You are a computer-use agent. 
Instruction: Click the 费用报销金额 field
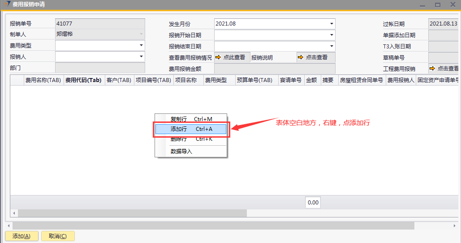[274, 69]
